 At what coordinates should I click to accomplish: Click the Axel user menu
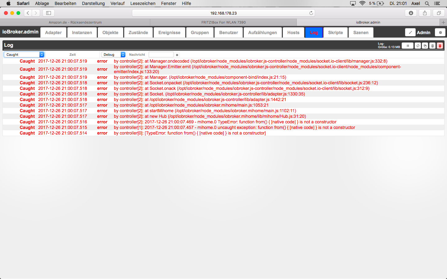pyautogui.click(x=416, y=3)
